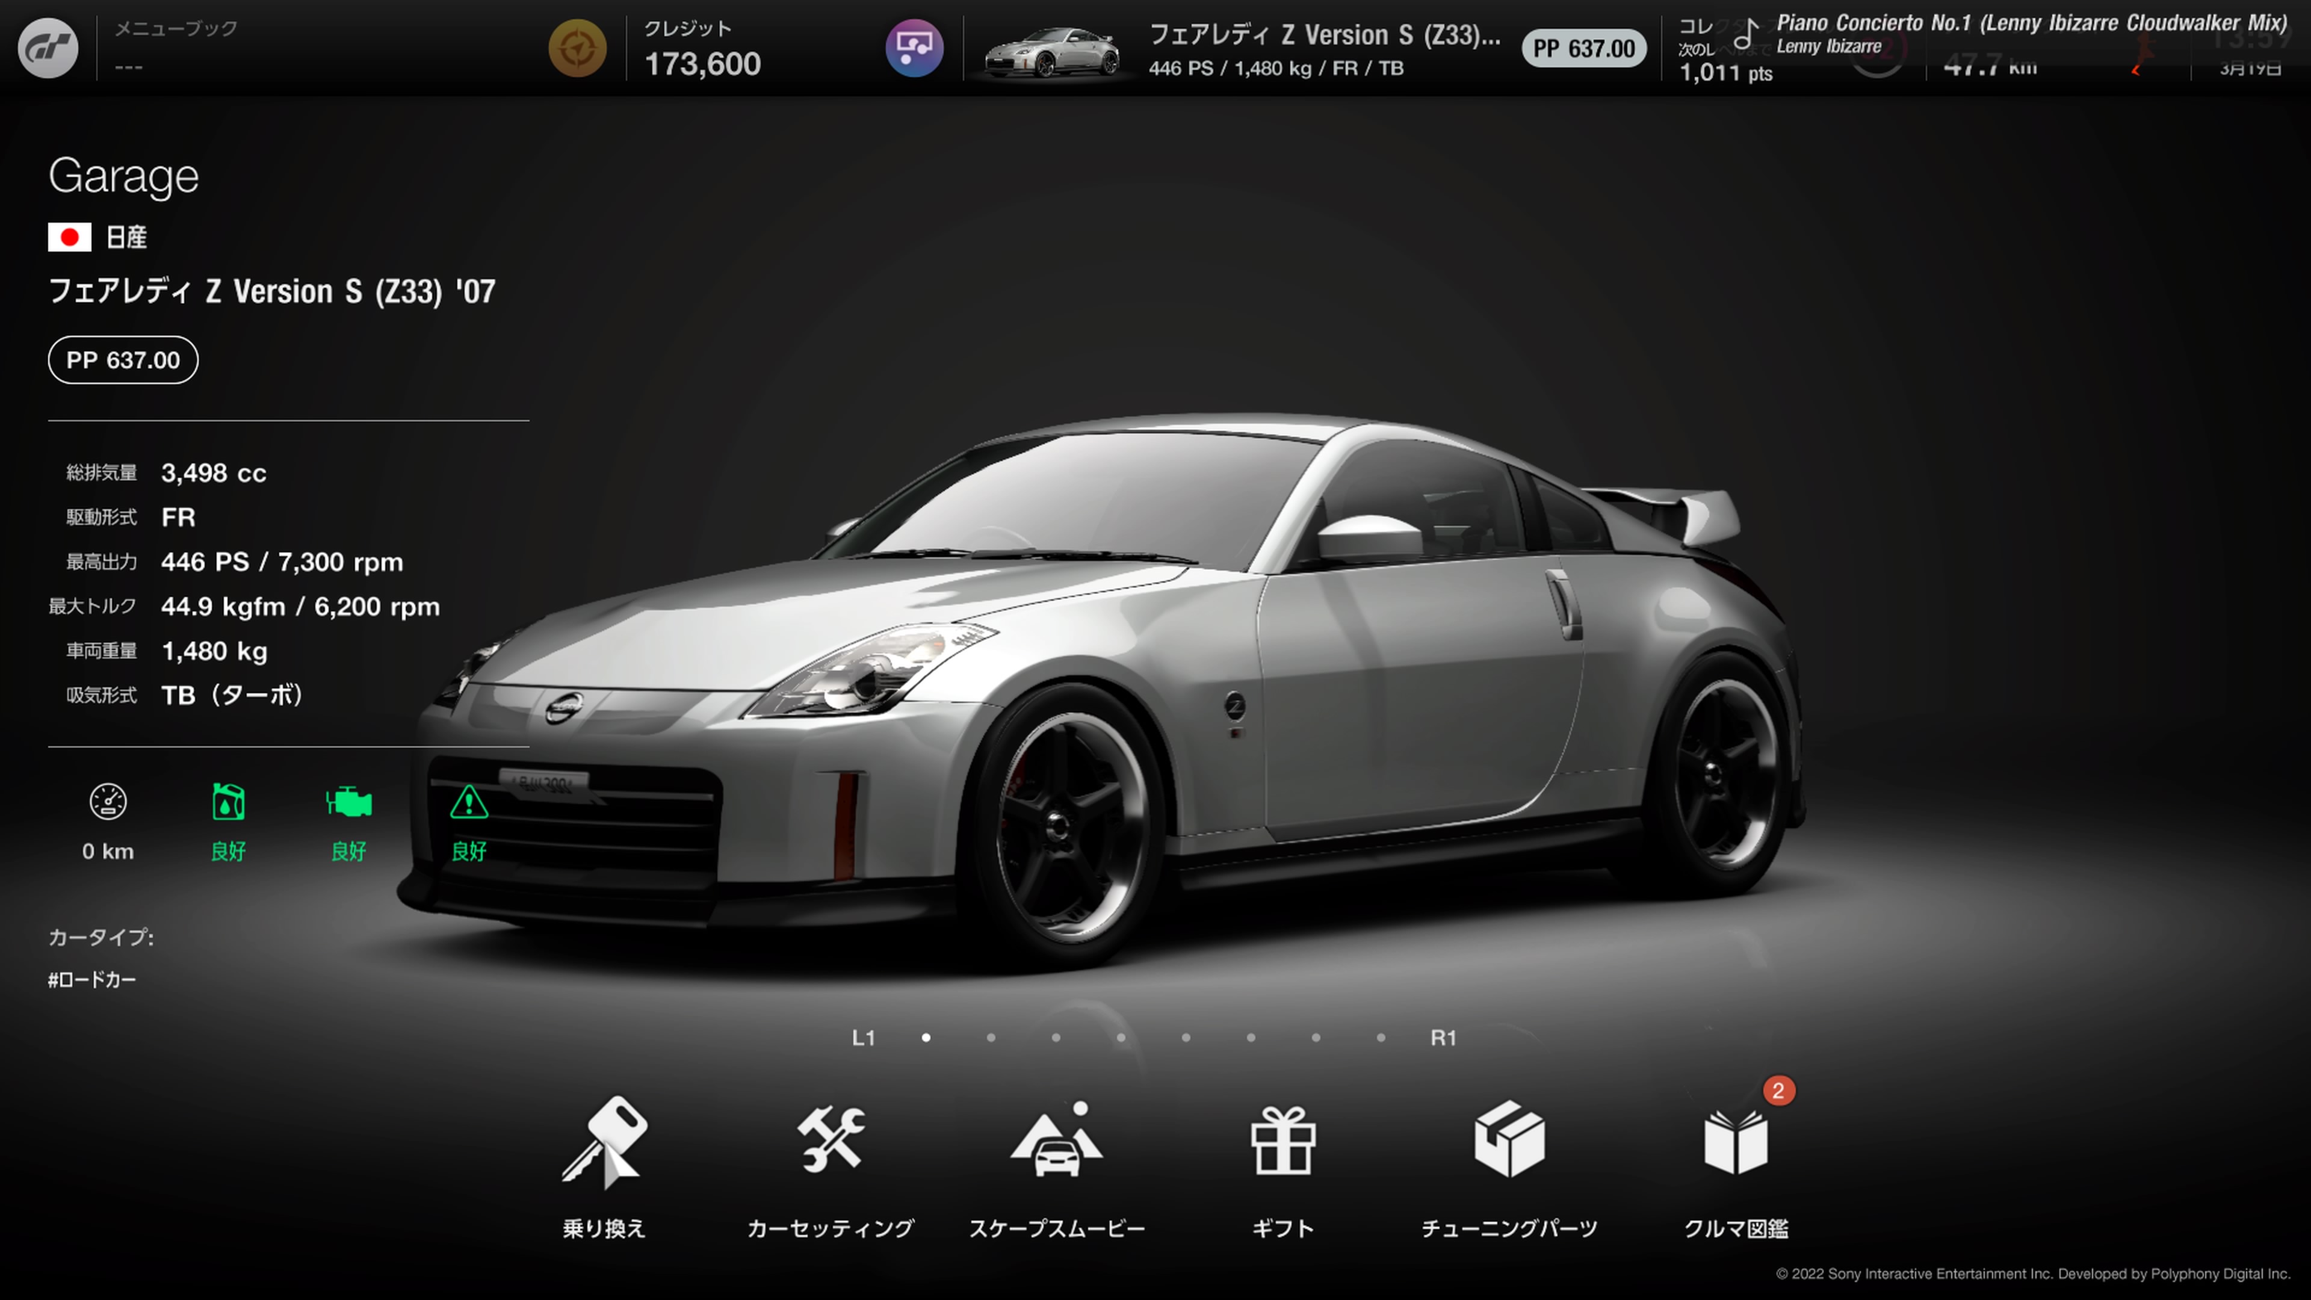This screenshot has height=1300, width=2311.
Task: Click the current car thumbnail in header
Action: [x=1051, y=52]
